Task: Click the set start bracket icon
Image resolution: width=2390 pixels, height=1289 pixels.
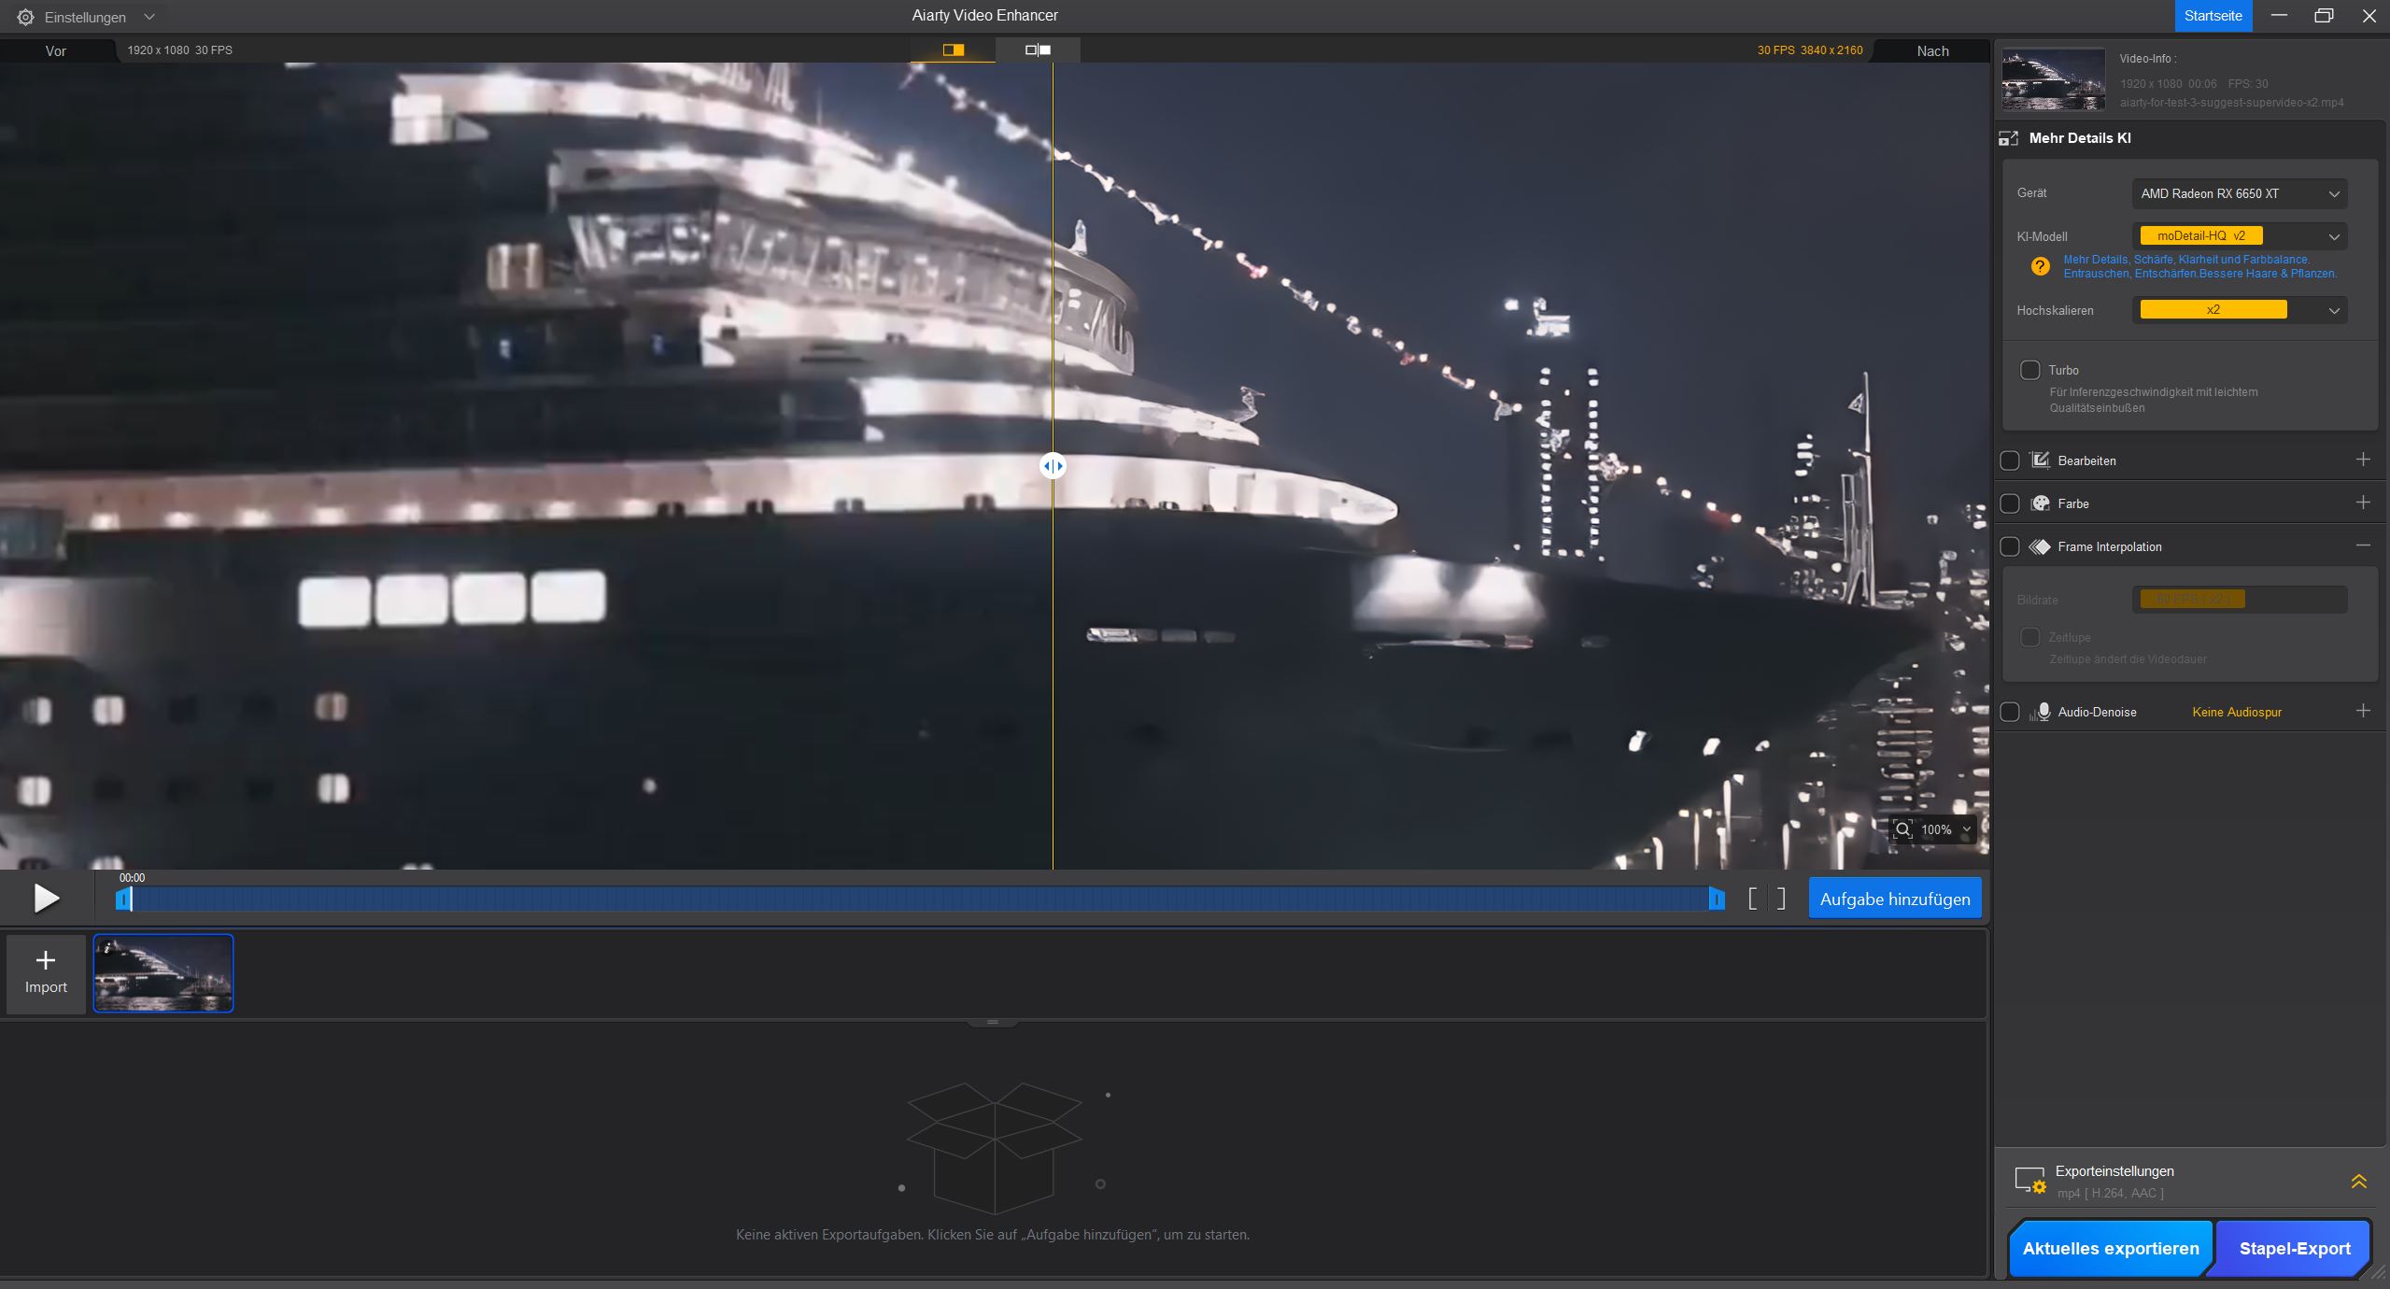Action: tap(1753, 899)
